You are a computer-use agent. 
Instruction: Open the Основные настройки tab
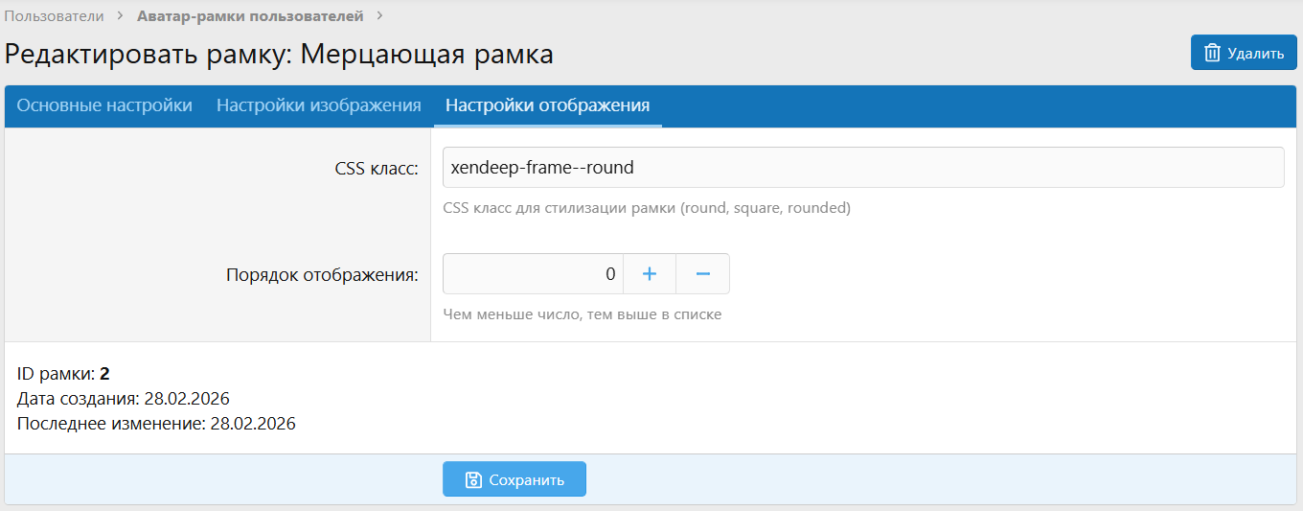click(x=104, y=105)
